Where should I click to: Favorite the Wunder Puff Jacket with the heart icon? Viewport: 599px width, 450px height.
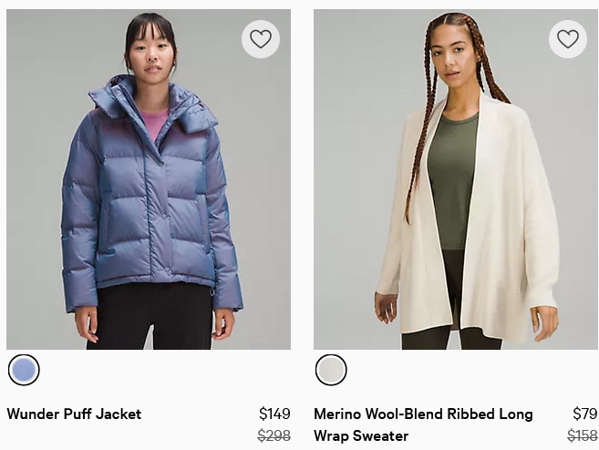click(261, 39)
